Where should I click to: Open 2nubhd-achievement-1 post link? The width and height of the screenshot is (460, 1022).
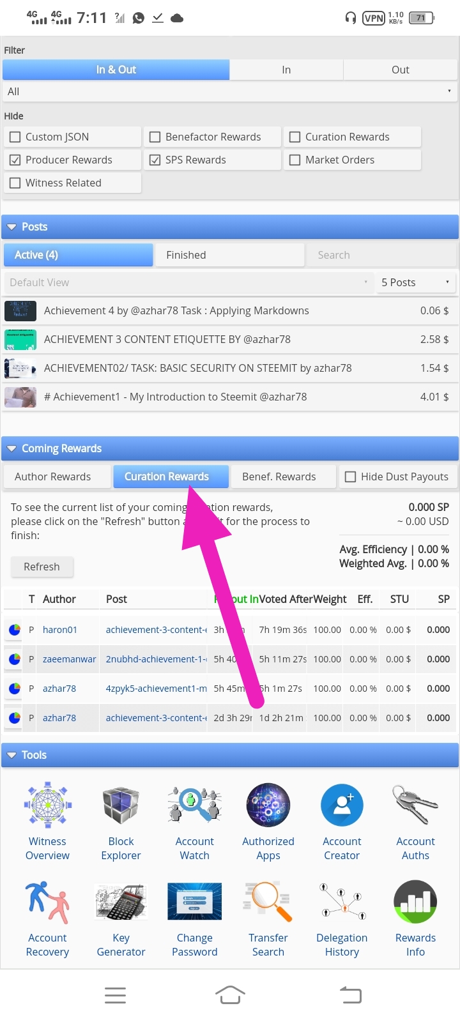tap(157, 659)
